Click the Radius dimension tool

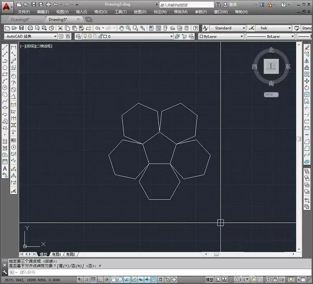point(13,76)
